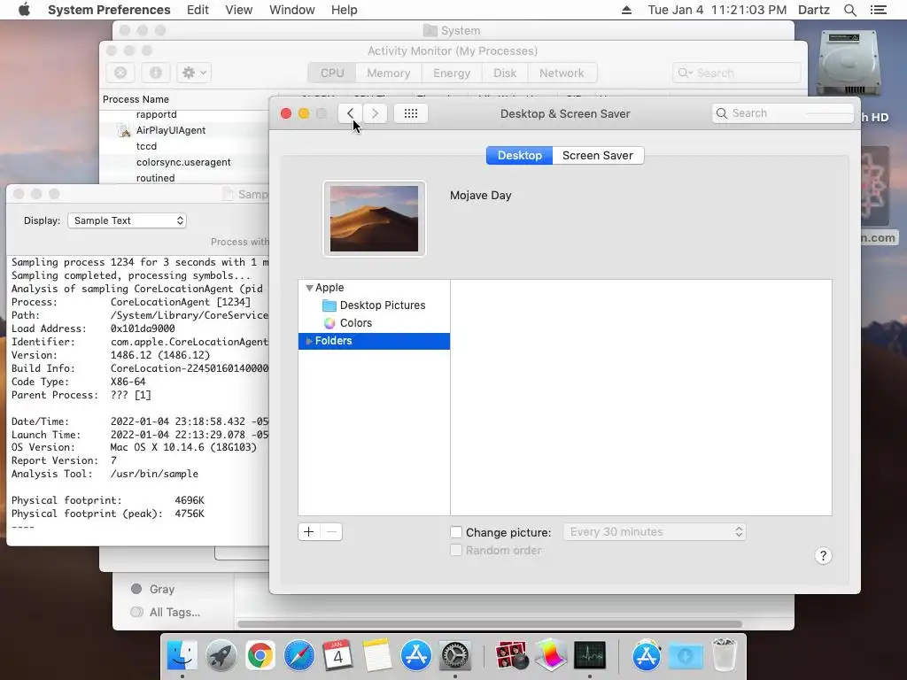The width and height of the screenshot is (907, 680).
Task: Collapse the Apple group triangle
Action: pos(309,288)
